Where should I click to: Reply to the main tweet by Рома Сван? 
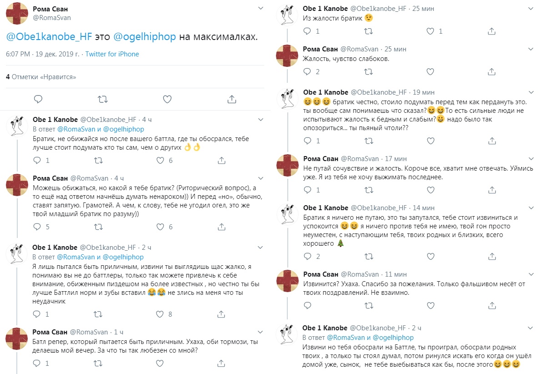pos(38,99)
